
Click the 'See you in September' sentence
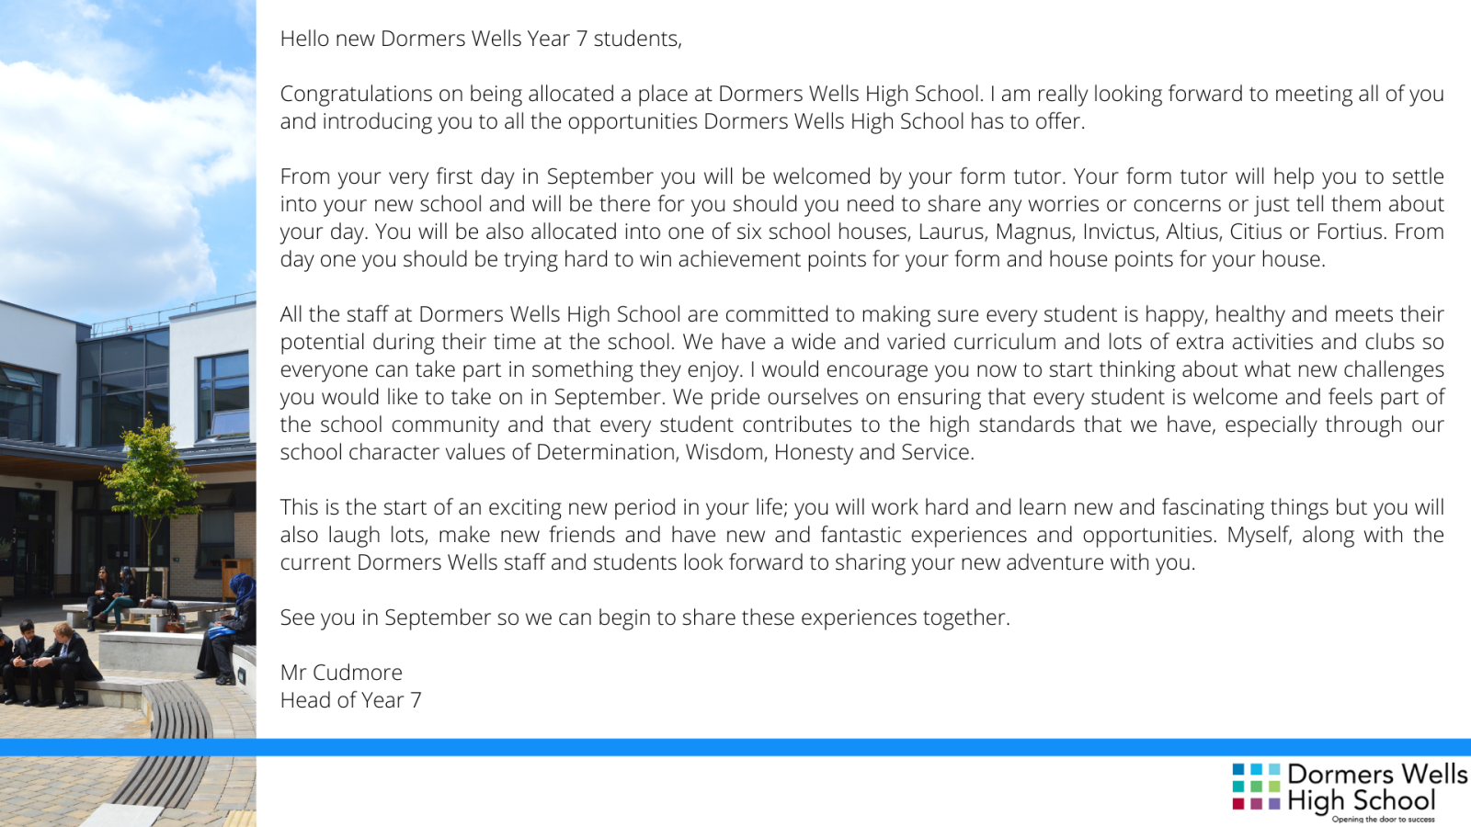[x=644, y=617]
